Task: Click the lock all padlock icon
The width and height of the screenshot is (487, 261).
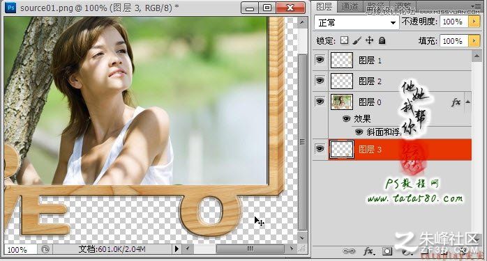Action: click(x=382, y=40)
